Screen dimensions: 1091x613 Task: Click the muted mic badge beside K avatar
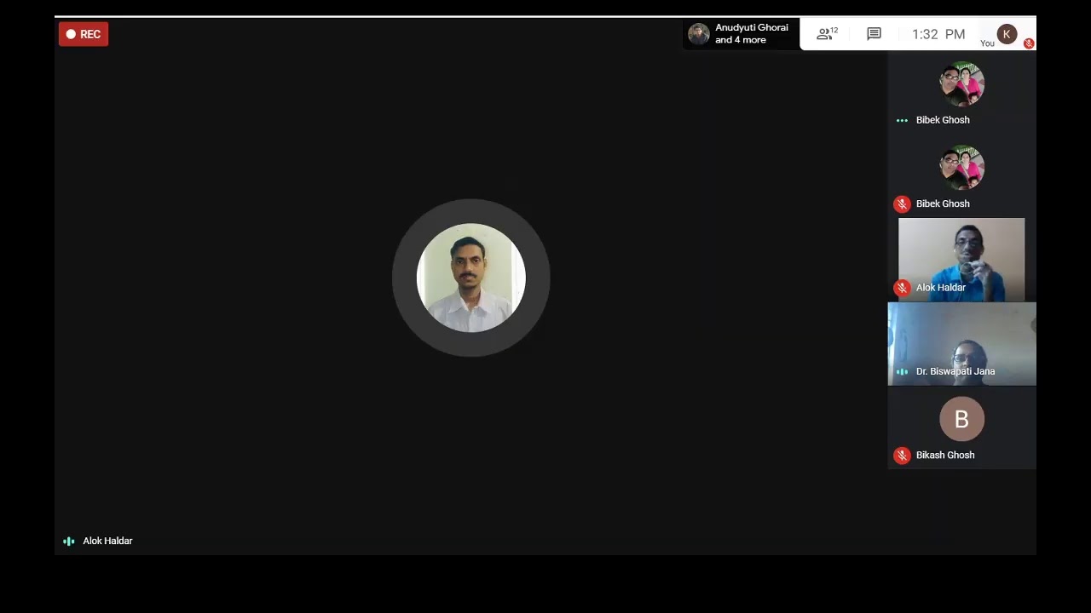[x=1029, y=43]
